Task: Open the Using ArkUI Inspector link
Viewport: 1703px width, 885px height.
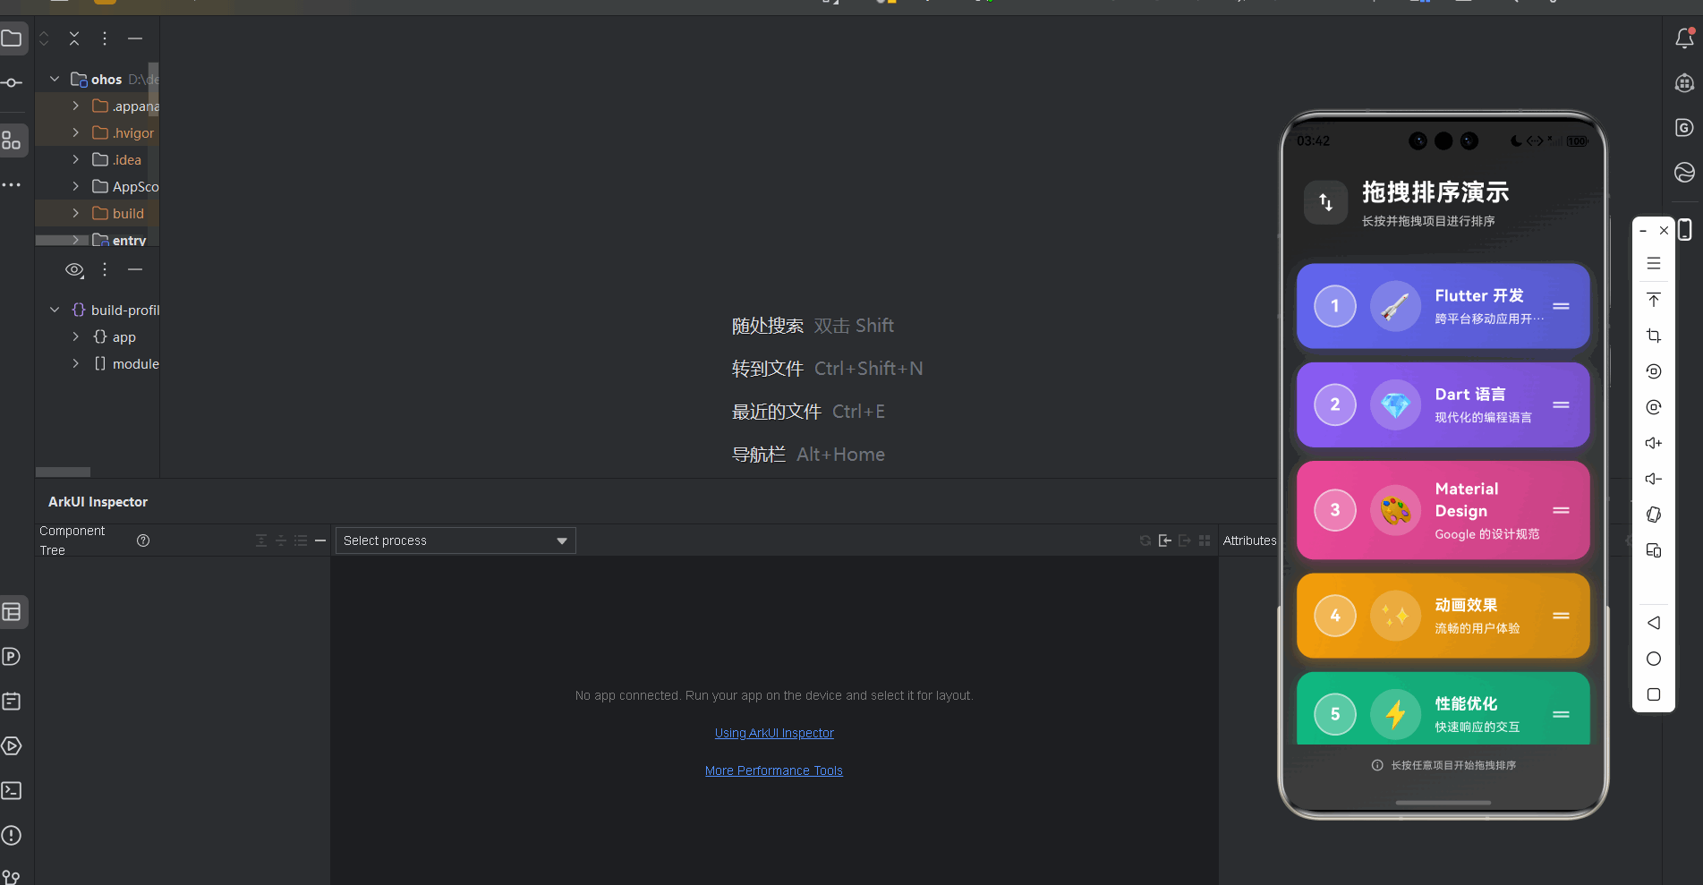Action: click(774, 733)
